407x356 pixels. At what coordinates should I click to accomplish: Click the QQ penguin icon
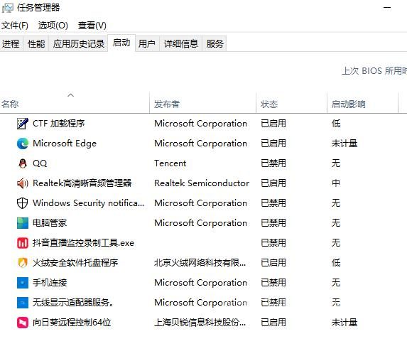point(23,163)
